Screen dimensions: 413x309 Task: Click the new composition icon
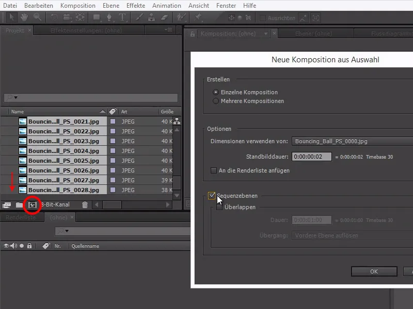[33, 204]
